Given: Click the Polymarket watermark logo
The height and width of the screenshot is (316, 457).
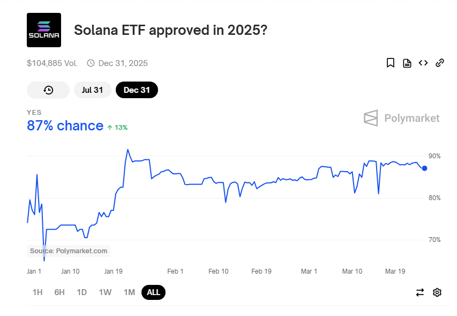Looking at the screenshot, I should (x=401, y=118).
